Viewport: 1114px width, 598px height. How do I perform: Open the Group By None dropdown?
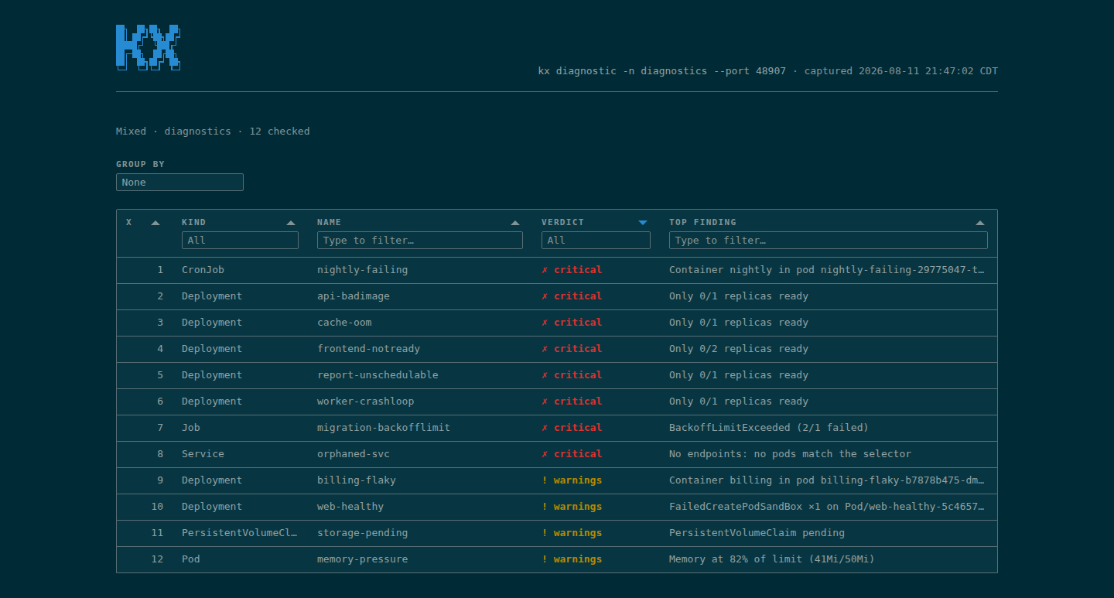click(179, 183)
